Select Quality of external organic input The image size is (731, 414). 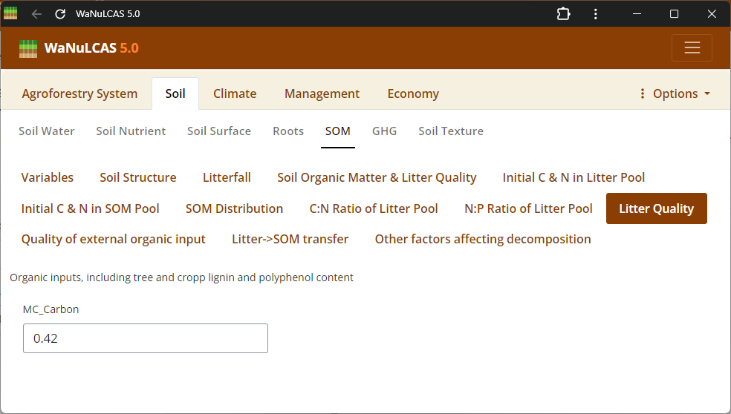(x=114, y=239)
